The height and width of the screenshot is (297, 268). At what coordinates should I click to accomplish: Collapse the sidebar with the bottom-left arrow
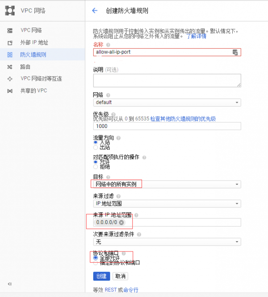click(x=10, y=284)
